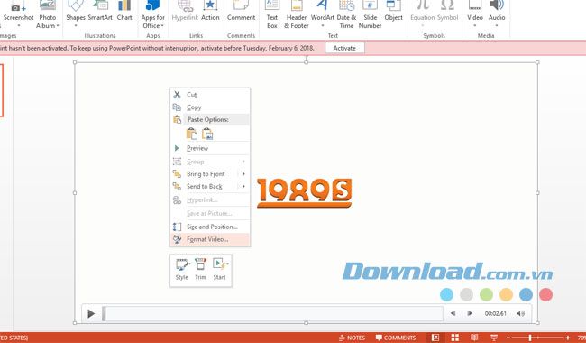The width and height of the screenshot is (586, 343).
Task: Insert a WordArt text object
Action: coord(322,14)
